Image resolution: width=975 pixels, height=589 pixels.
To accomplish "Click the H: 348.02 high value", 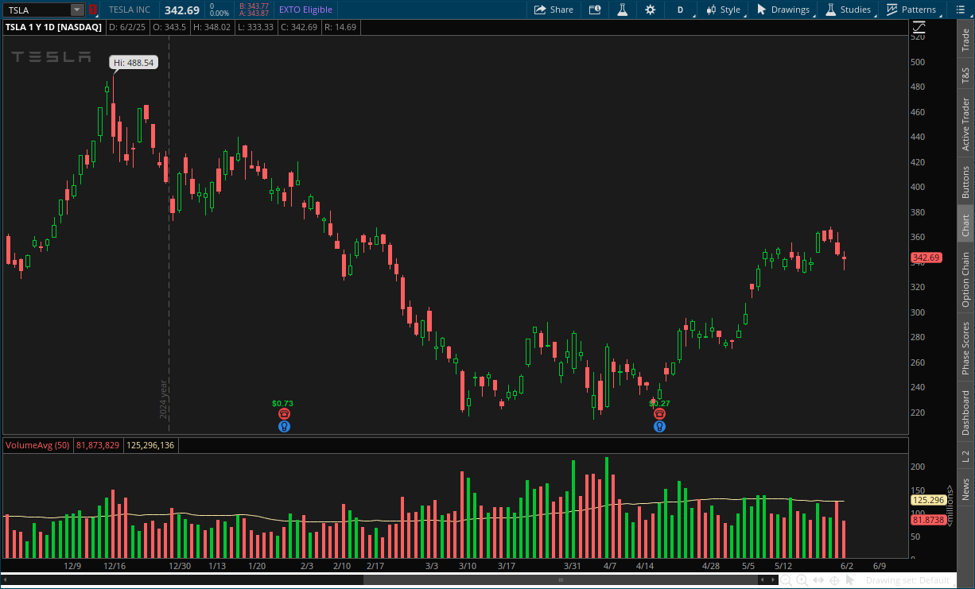I will pos(211,27).
